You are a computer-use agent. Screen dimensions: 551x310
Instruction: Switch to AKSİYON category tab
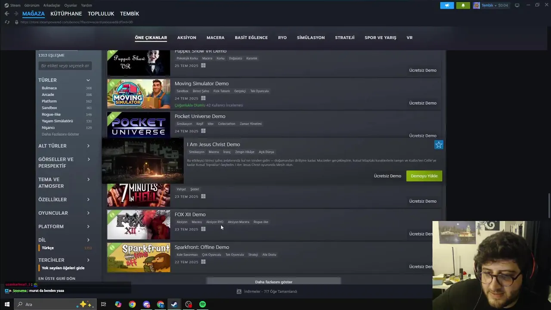coord(186,38)
